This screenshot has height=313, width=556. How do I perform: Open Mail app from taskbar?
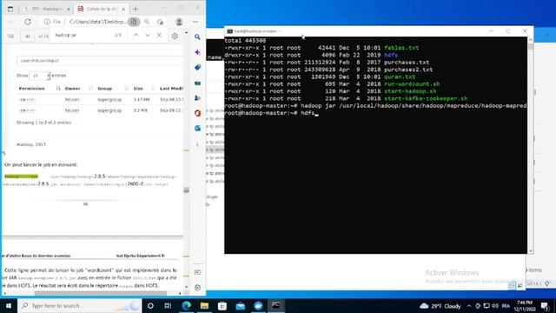(241, 305)
